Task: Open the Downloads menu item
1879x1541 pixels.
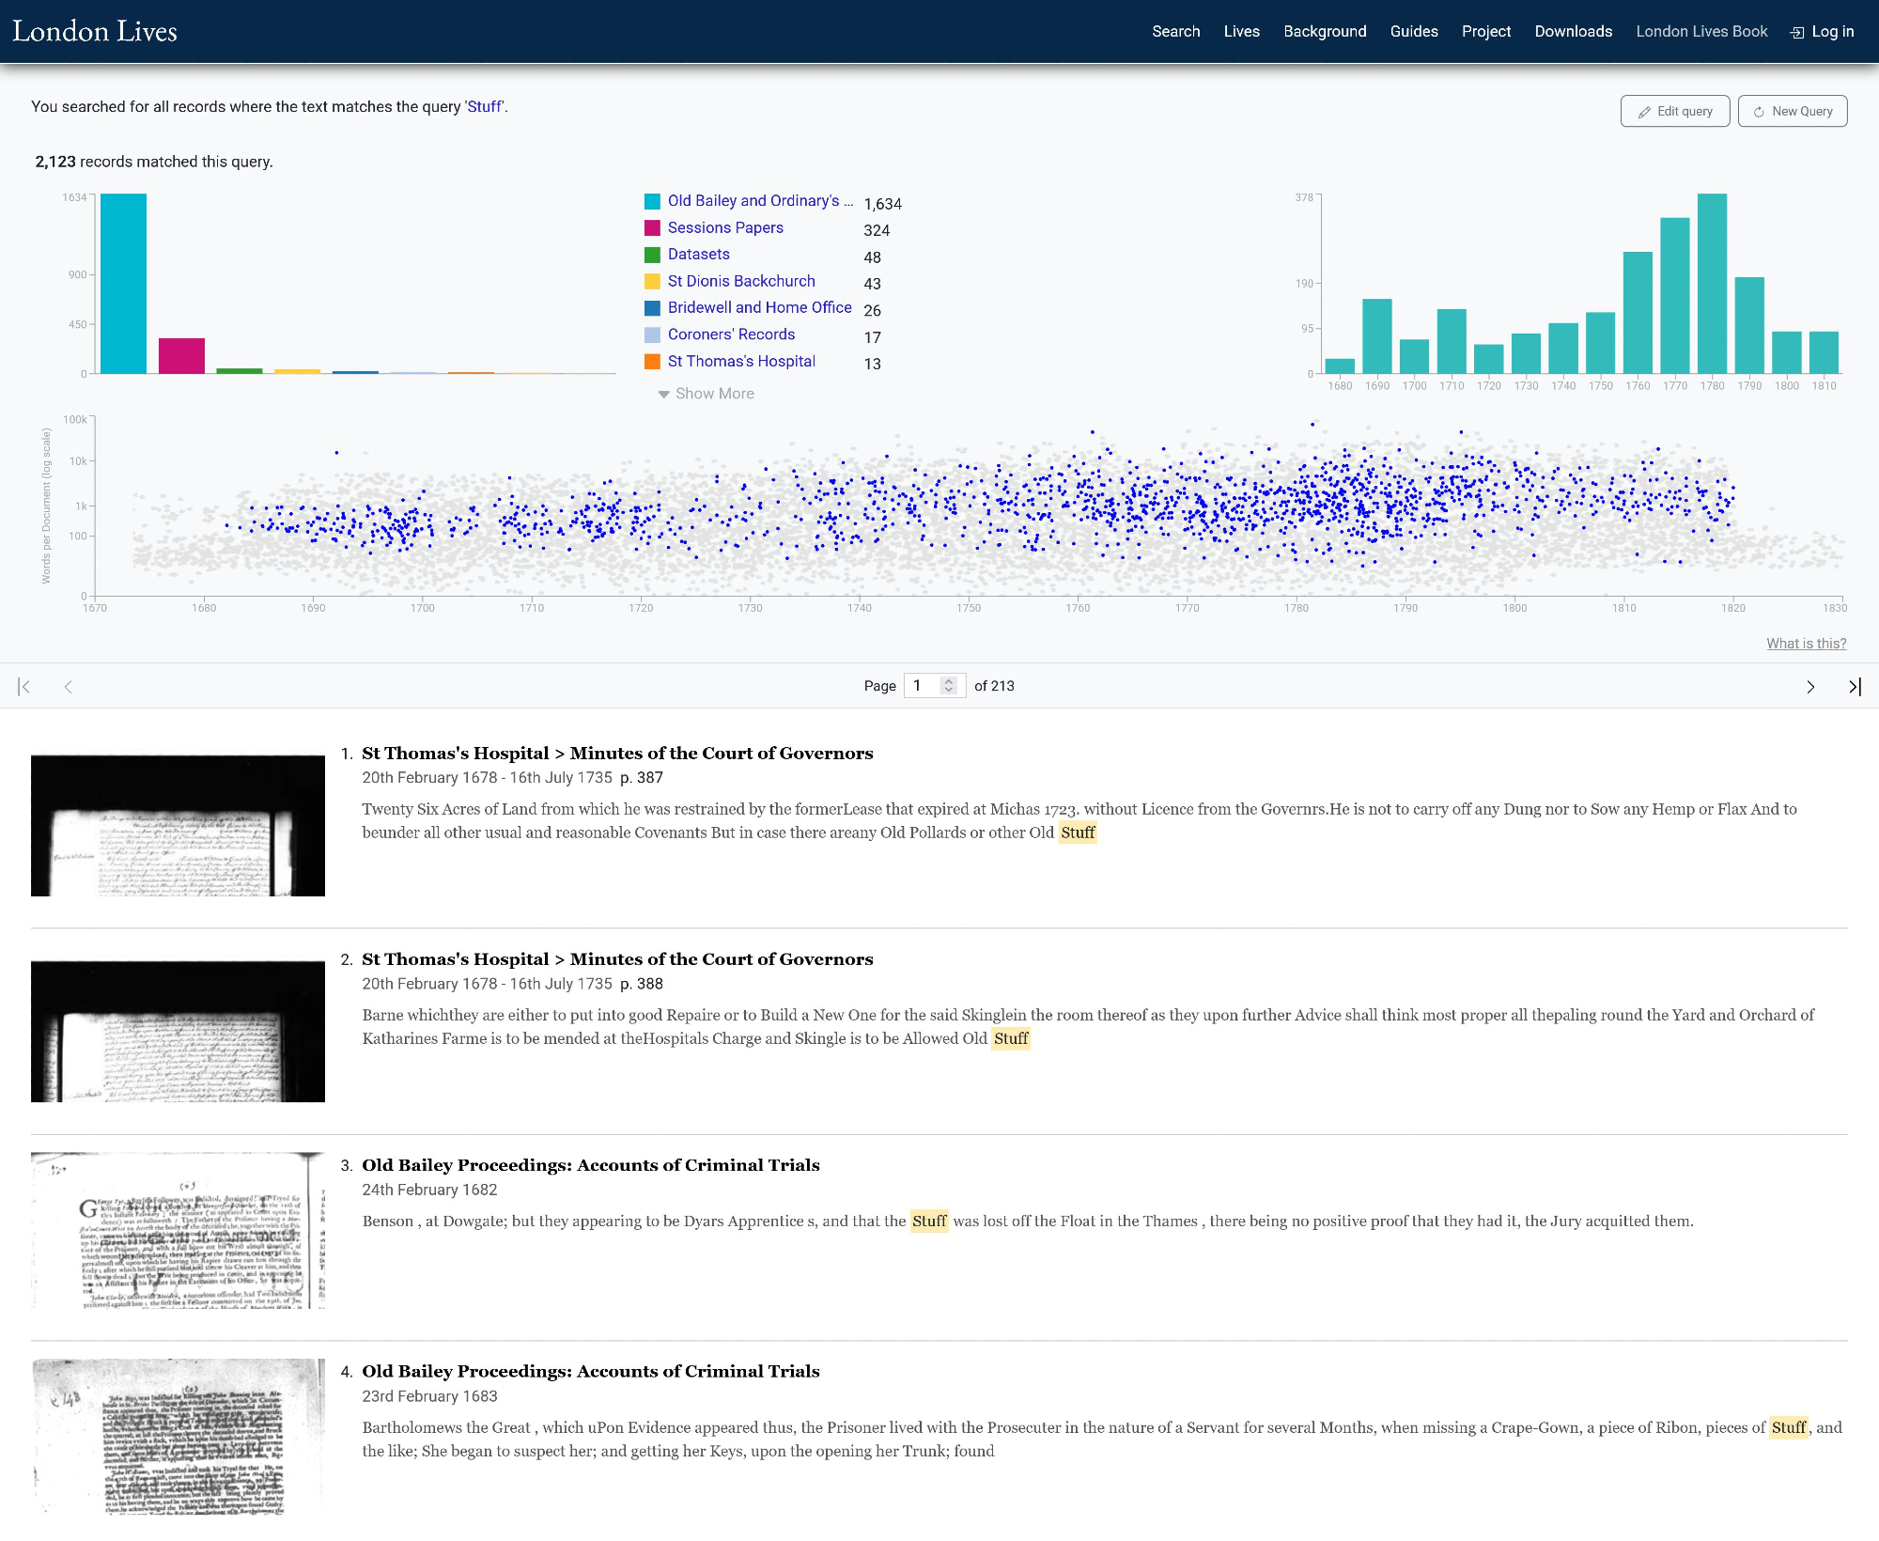Action: [x=1573, y=32]
